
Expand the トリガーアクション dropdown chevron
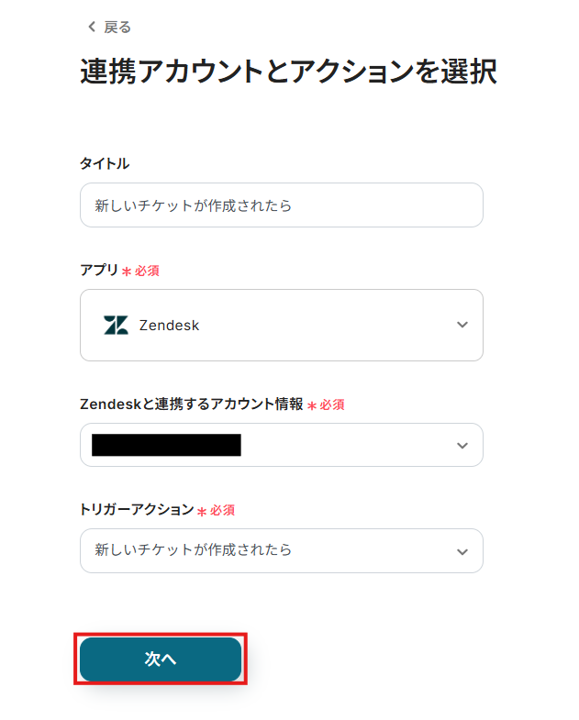click(x=462, y=550)
